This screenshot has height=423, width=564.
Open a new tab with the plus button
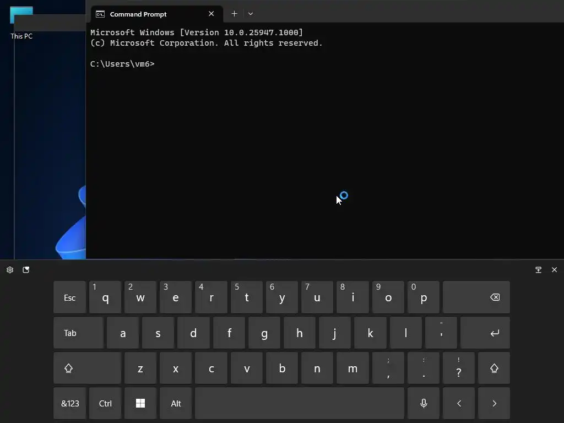(x=234, y=14)
